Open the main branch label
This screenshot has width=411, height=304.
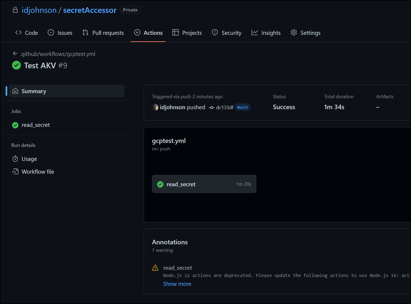243,107
